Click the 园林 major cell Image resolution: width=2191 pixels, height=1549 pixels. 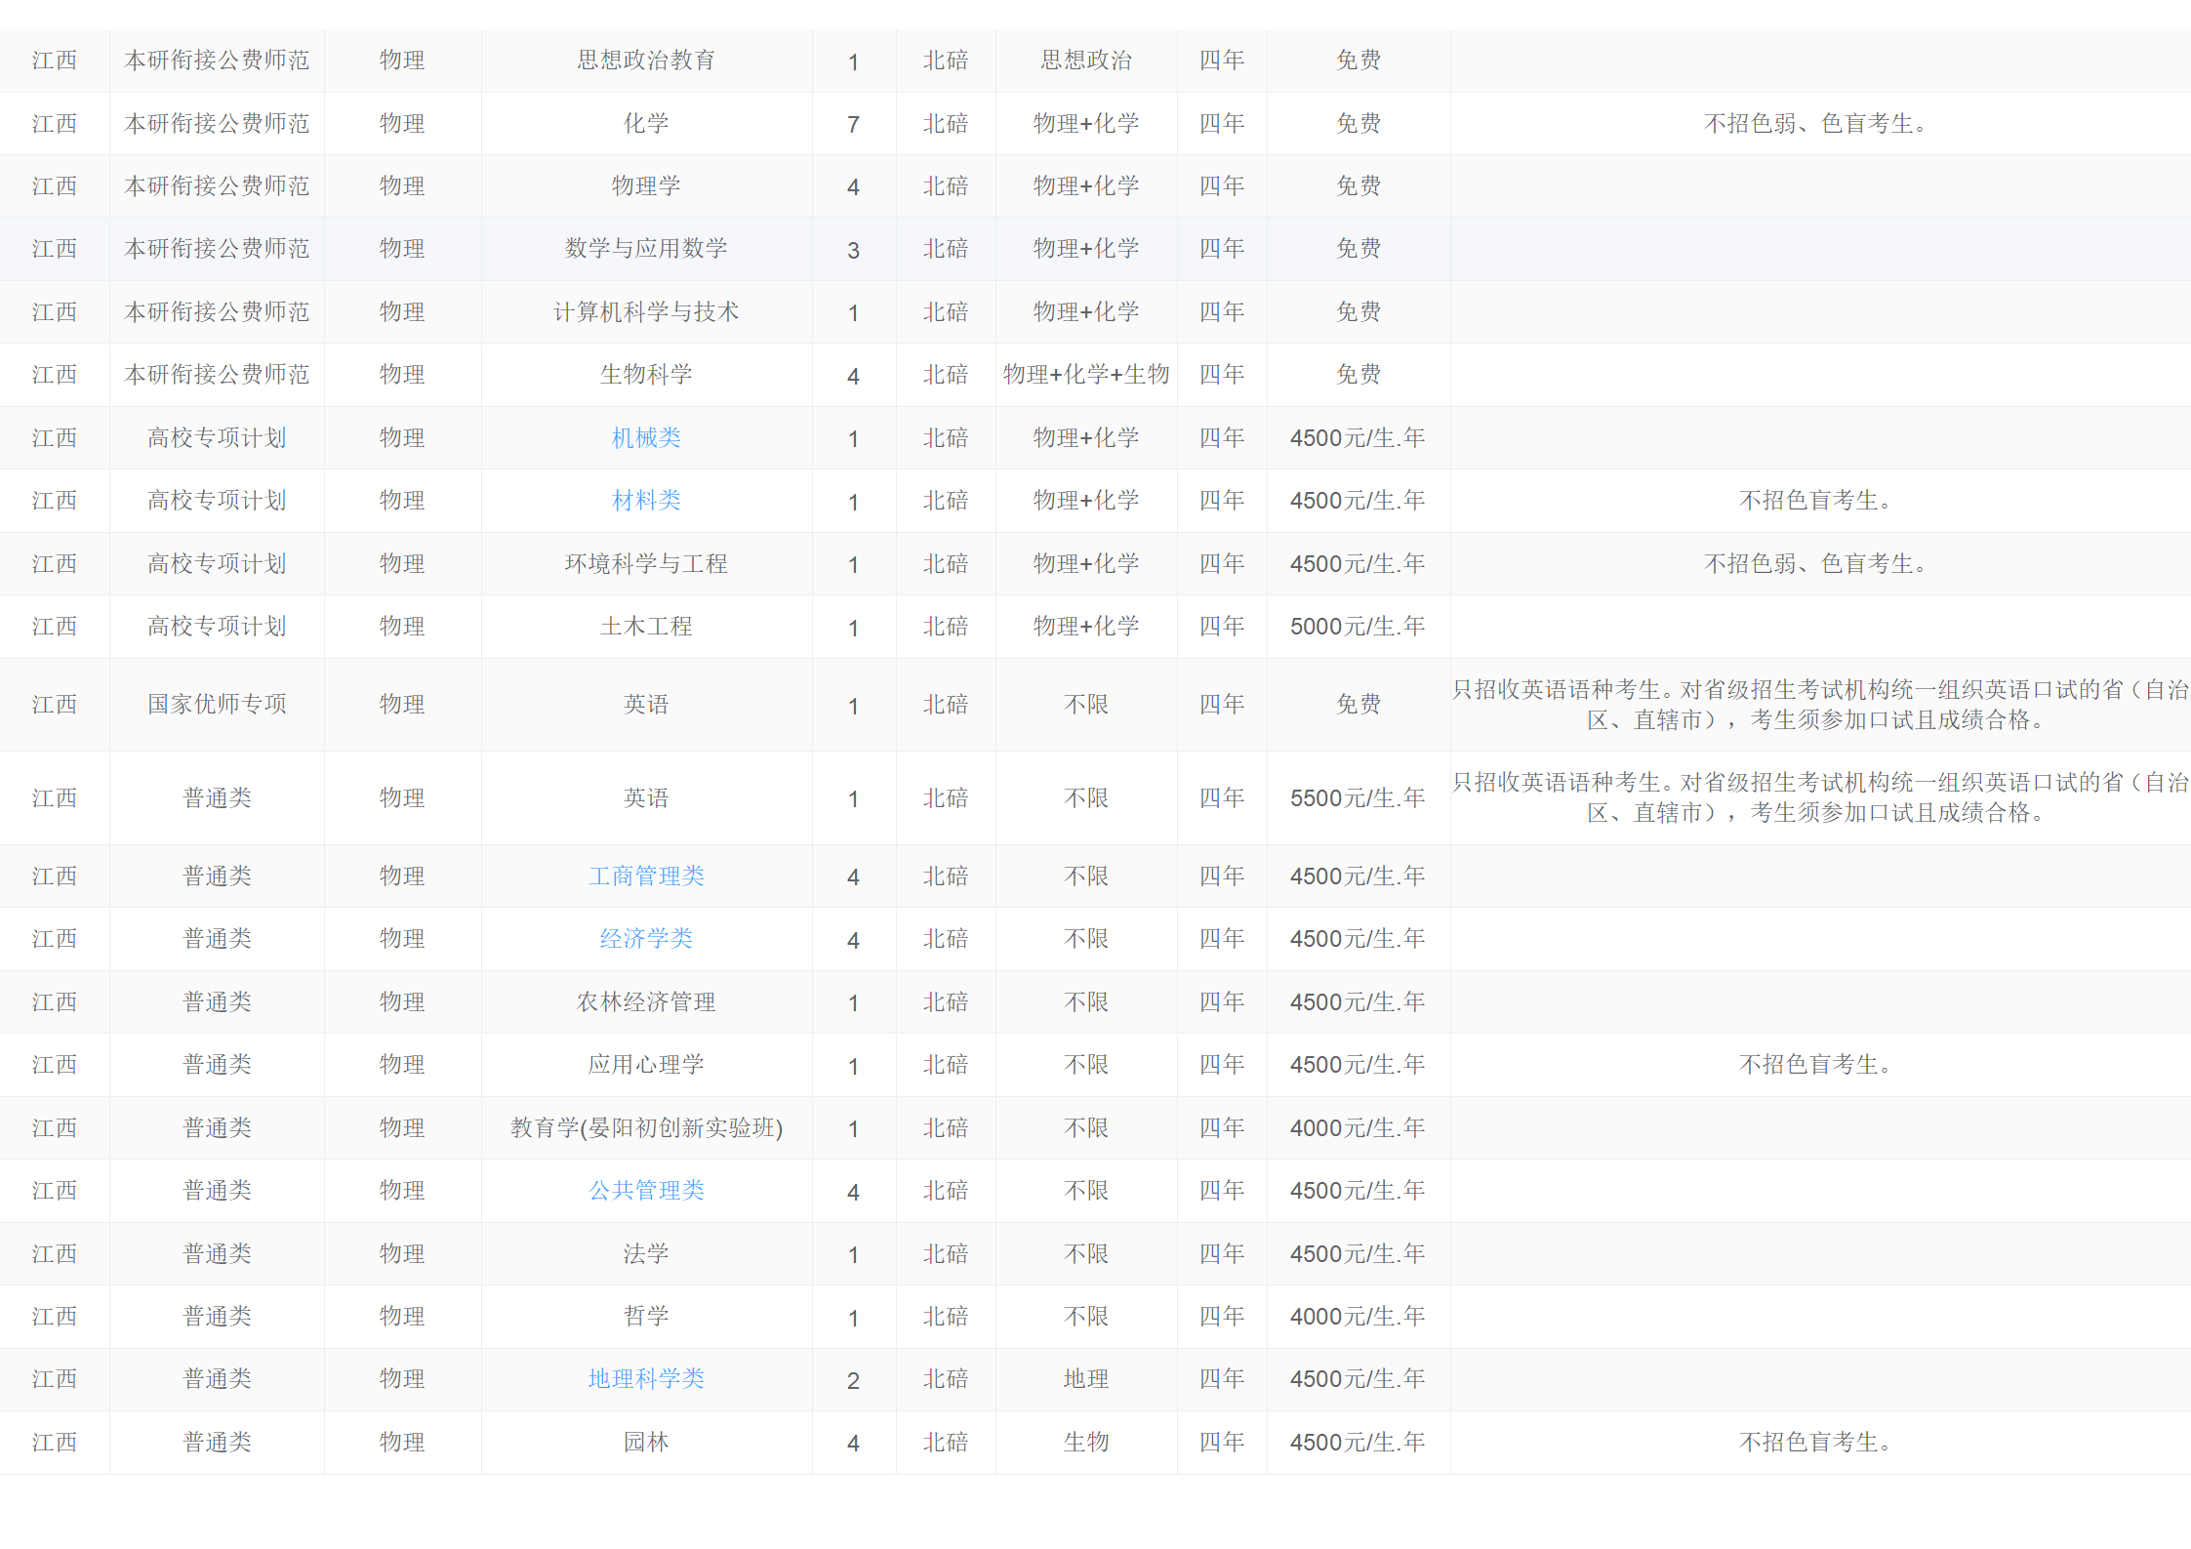click(646, 1443)
